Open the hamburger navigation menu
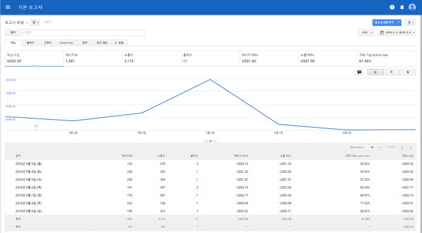The width and height of the screenshot is (422, 233). [8, 7]
